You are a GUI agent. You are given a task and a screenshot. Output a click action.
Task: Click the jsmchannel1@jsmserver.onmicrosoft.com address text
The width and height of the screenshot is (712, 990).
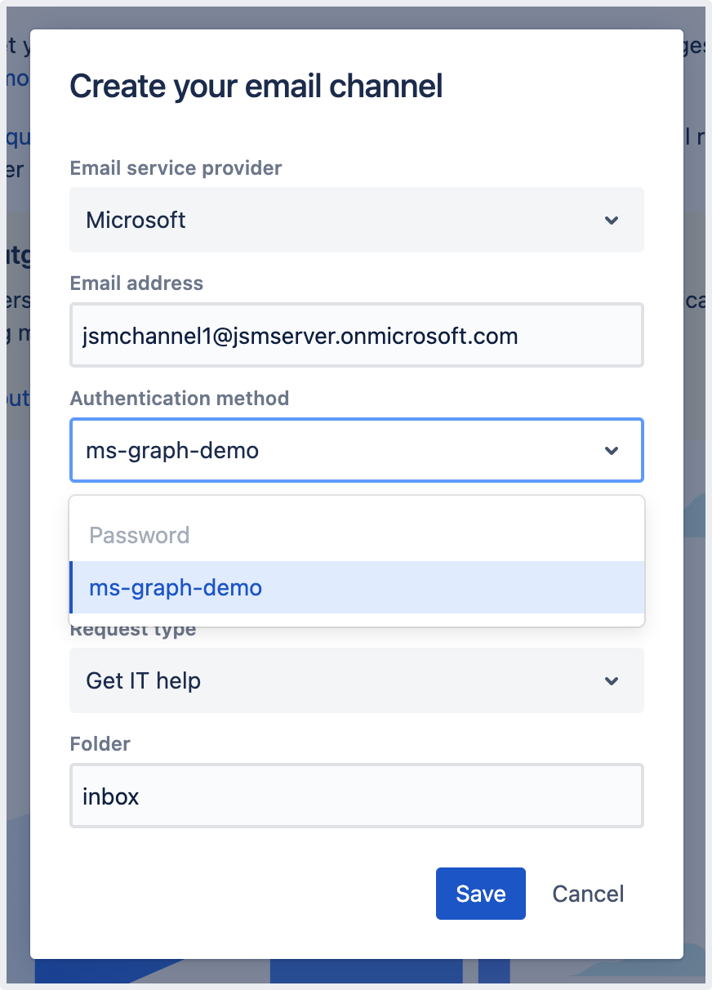coord(300,336)
